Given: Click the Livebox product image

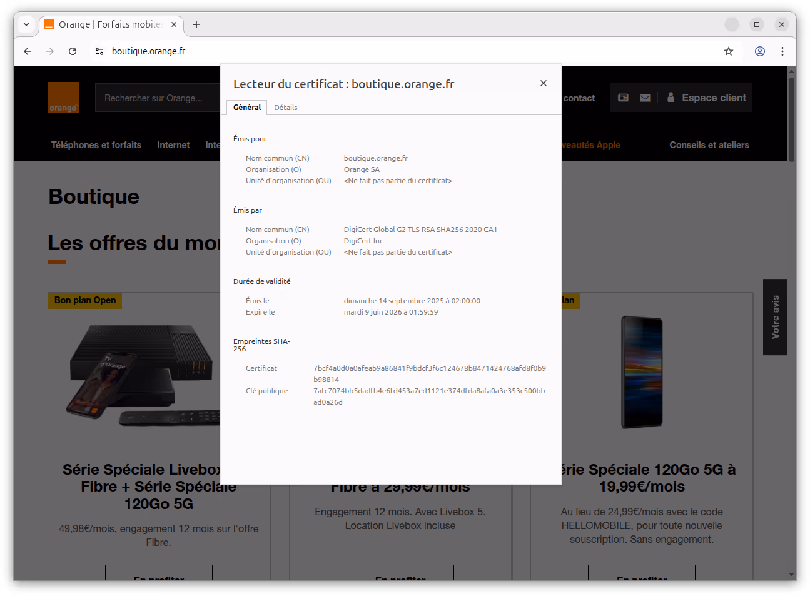Looking at the screenshot, I should 144,375.
